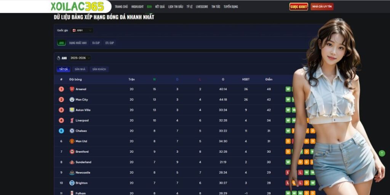Click the NHÀ CÁI UY TÍN button
The width and height of the screenshot is (390, 195).
click(322, 7)
